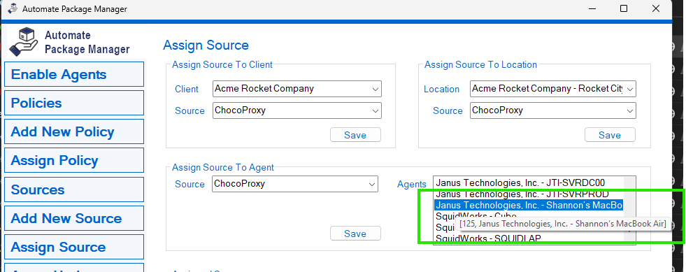This screenshot has height=272, width=686.
Task: Expand the Source dropdown under Assign Source To Client
Action: [297, 110]
